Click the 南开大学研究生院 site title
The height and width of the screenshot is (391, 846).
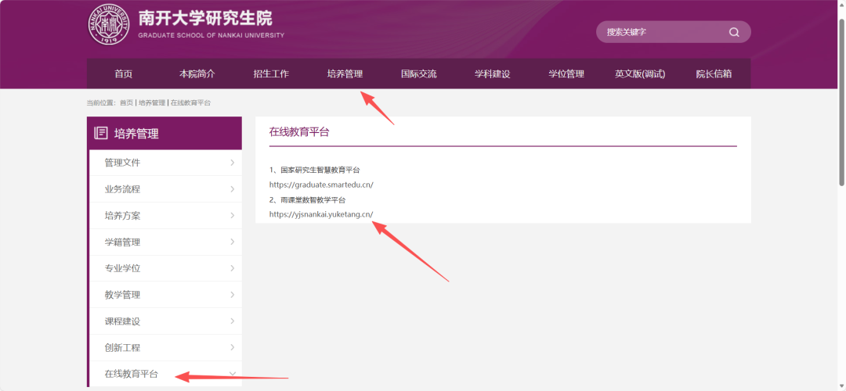(x=205, y=18)
